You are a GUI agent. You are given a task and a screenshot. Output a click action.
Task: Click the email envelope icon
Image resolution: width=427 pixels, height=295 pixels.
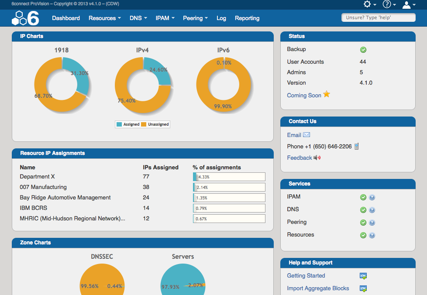(306, 135)
